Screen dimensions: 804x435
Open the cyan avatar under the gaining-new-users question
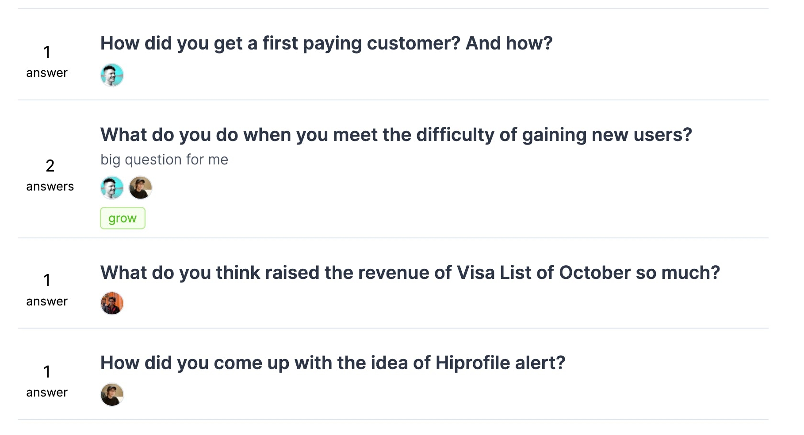tap(112, 188)
